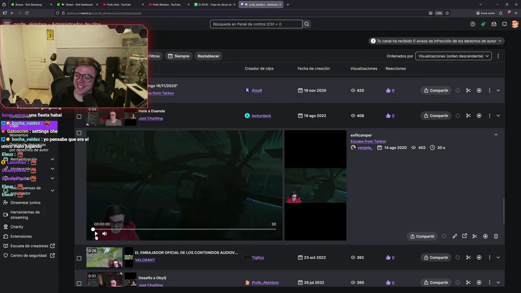Open Escuela de creadores link
The image size is (521, 293).
point(29,246)
